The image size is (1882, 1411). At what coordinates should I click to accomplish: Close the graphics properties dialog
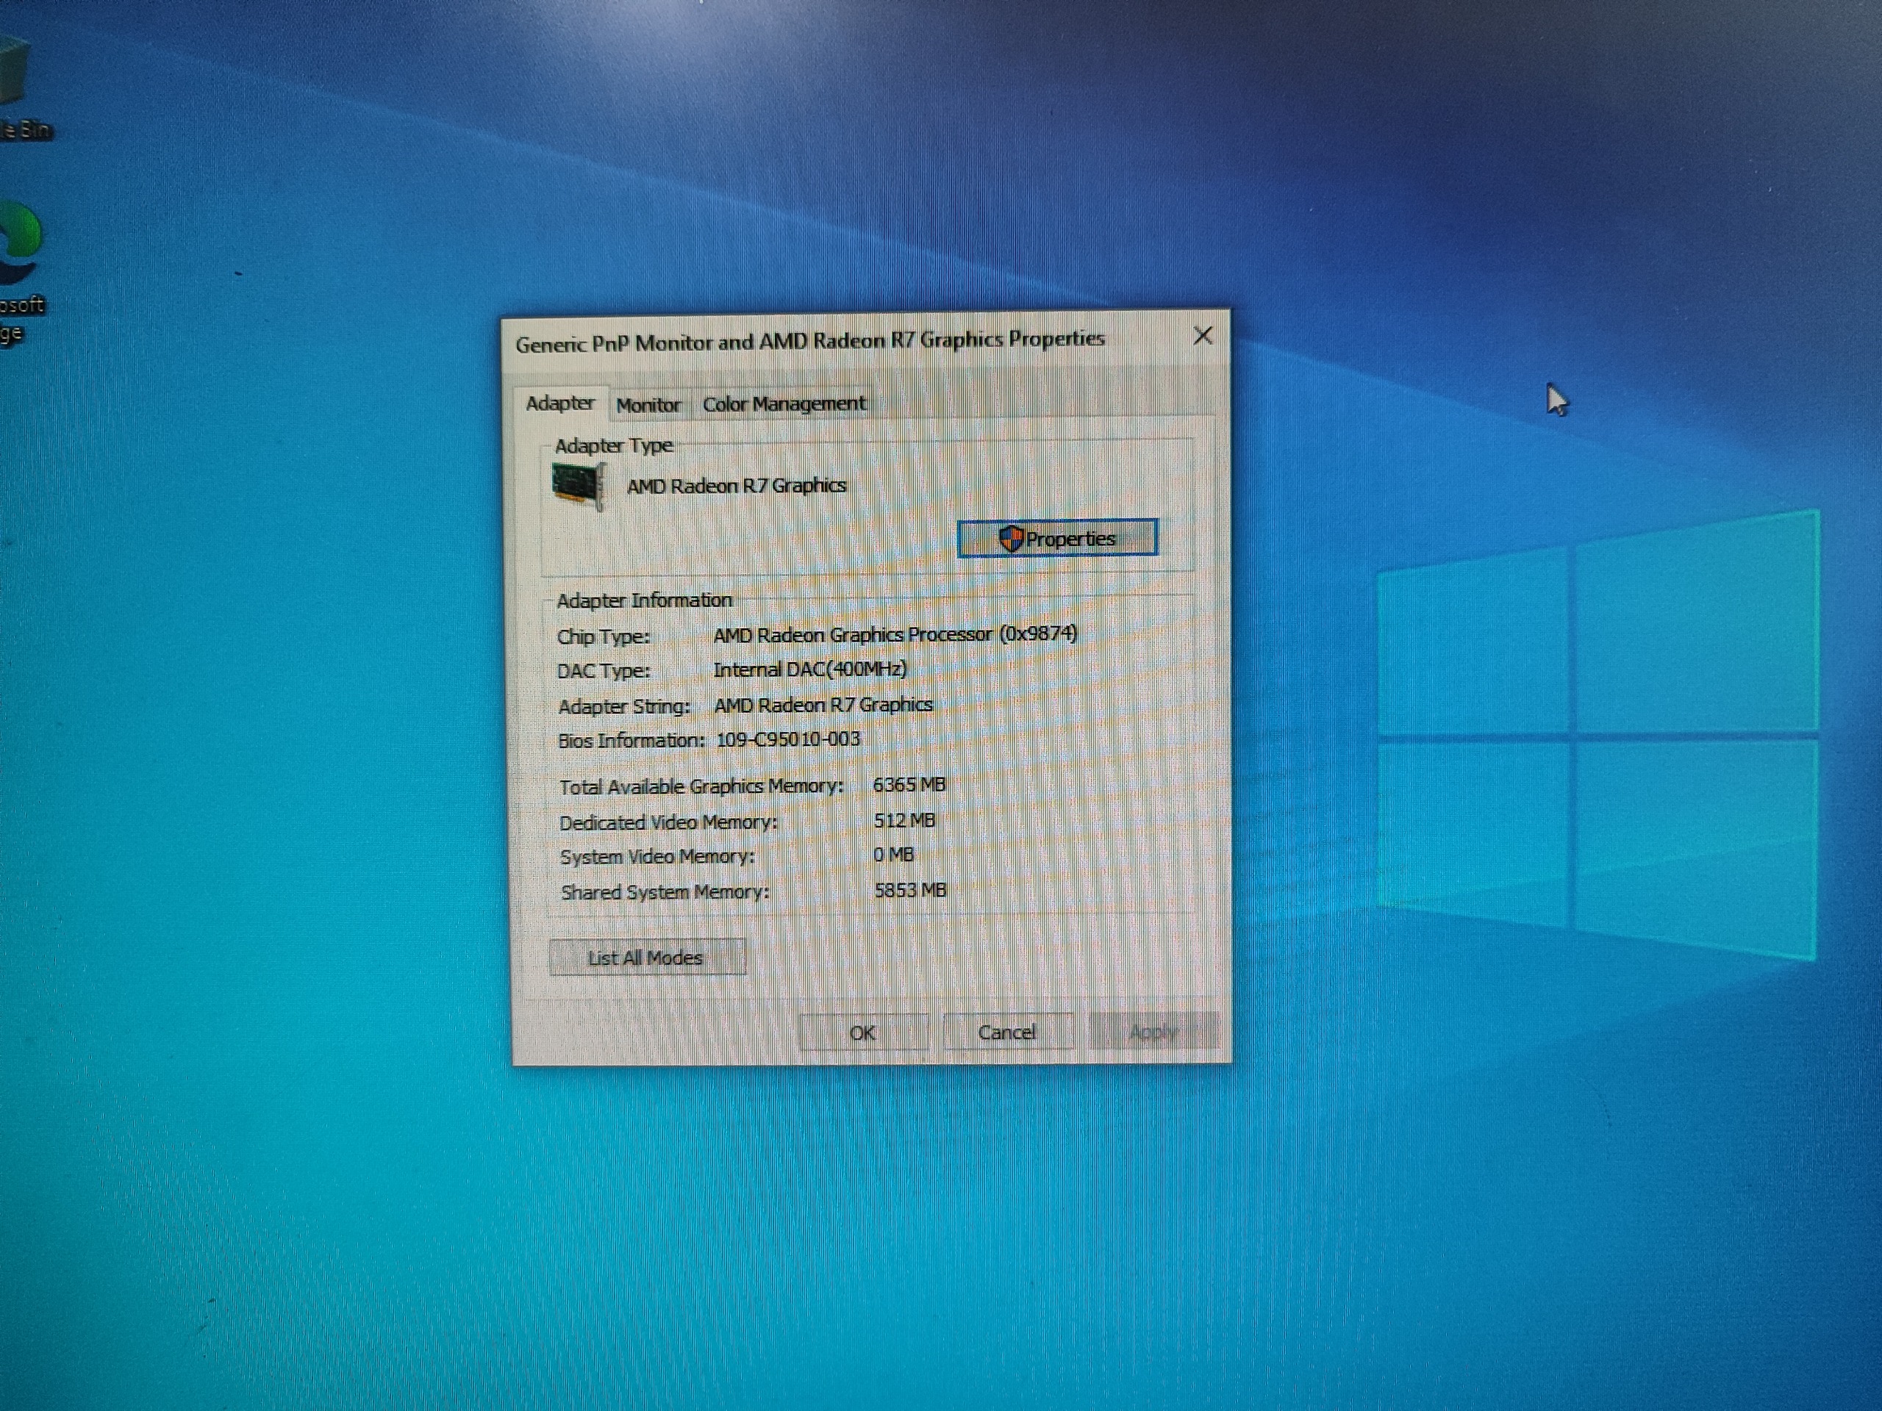[x=1202, y=336]
